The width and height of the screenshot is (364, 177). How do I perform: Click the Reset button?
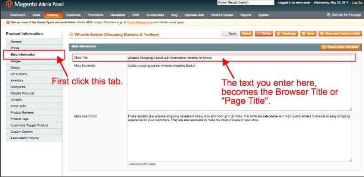(246, 34)
